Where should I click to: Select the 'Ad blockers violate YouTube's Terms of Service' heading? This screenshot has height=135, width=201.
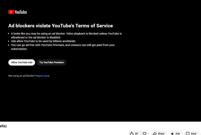point(61,26)
